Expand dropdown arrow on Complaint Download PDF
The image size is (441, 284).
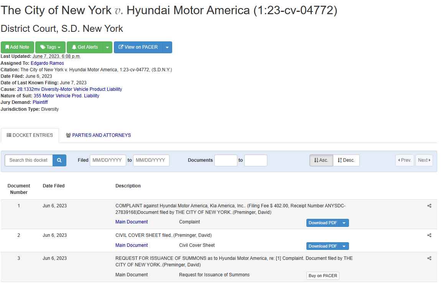tap(344, 223)
